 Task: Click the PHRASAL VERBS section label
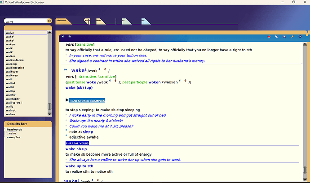click(77, 143)
